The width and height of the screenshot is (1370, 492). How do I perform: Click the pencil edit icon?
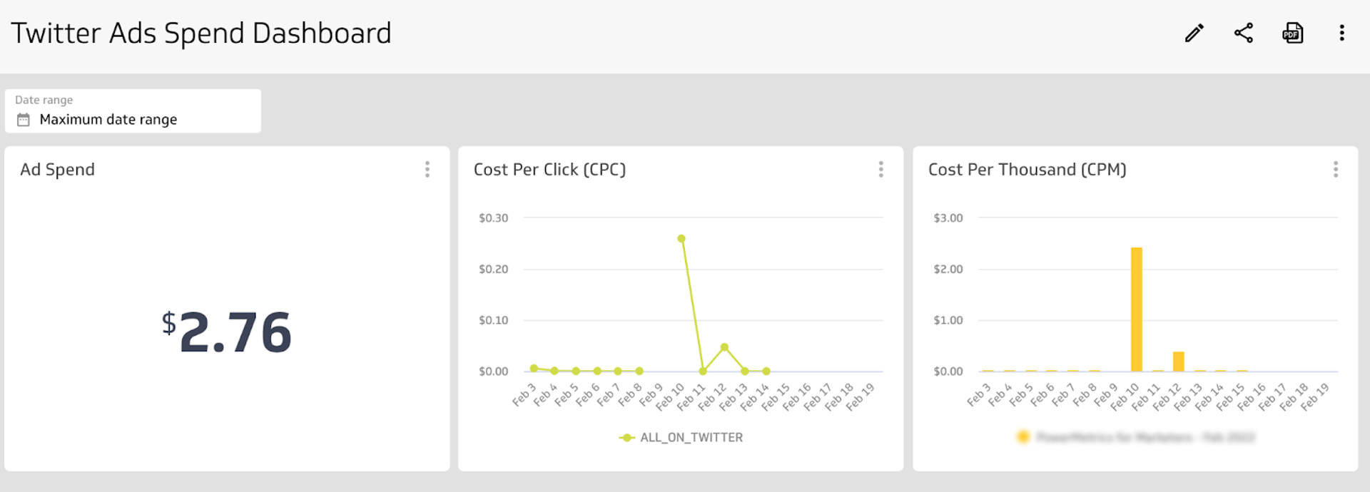[1194, 33]
